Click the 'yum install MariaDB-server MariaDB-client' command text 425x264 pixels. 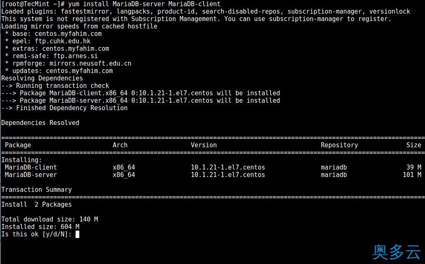point(144,4)
